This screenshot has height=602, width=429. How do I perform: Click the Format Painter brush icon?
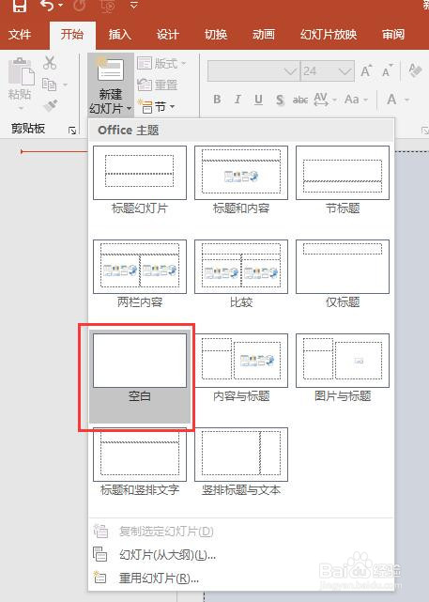coord(51,105)
